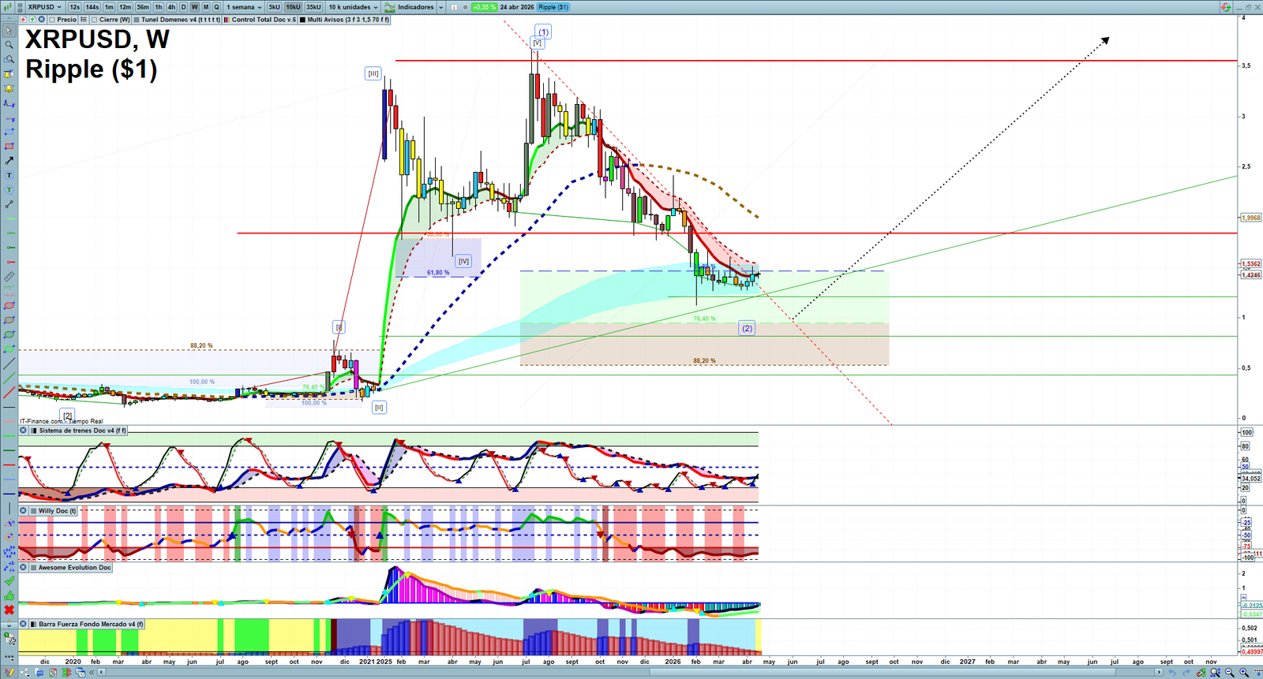Zoom in with the plus magnifier
Screen dimensions: 1263x679
[x=1244, y=673]
